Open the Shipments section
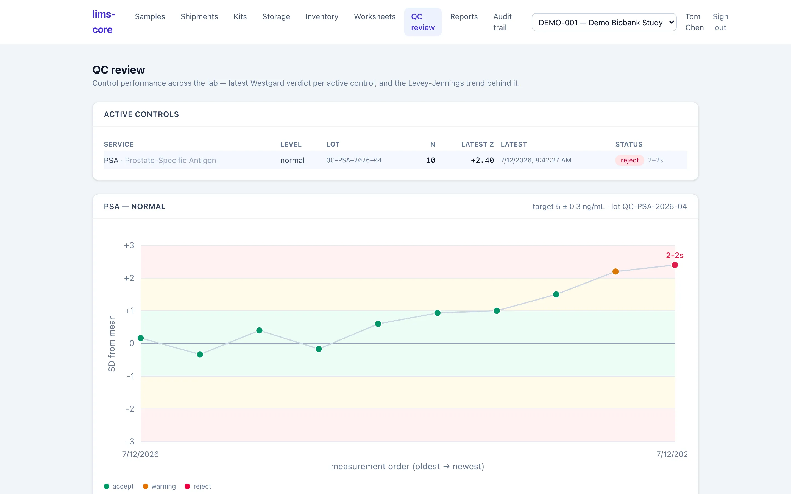This screenshot has width=791, height=494. 199,17
